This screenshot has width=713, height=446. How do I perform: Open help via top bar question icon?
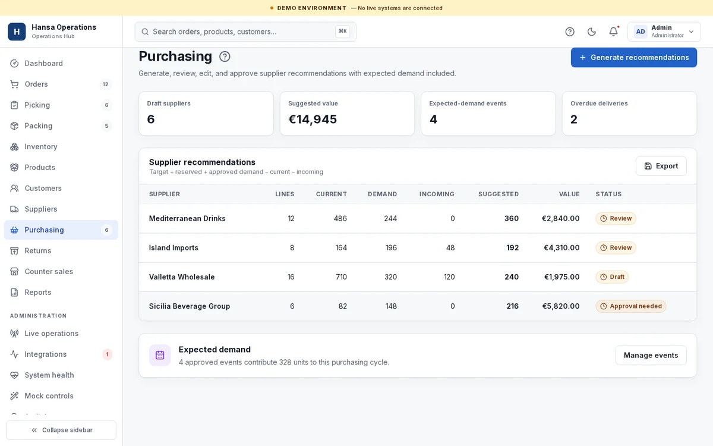click(x=570, y=32)
